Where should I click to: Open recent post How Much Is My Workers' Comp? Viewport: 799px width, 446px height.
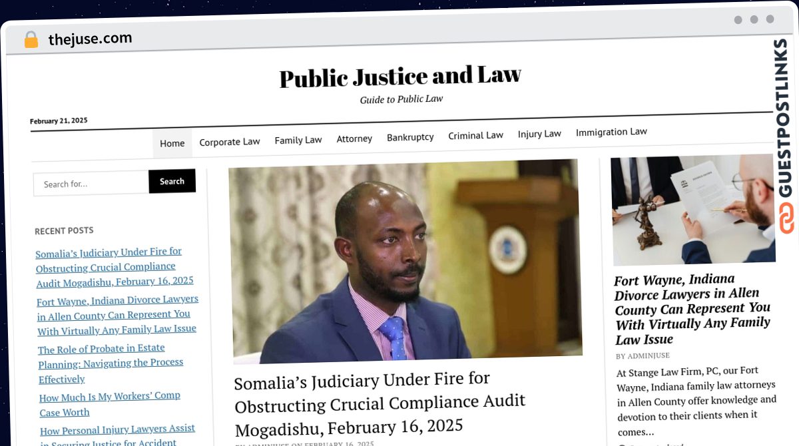pyautogui.click(x=110, y=404)
